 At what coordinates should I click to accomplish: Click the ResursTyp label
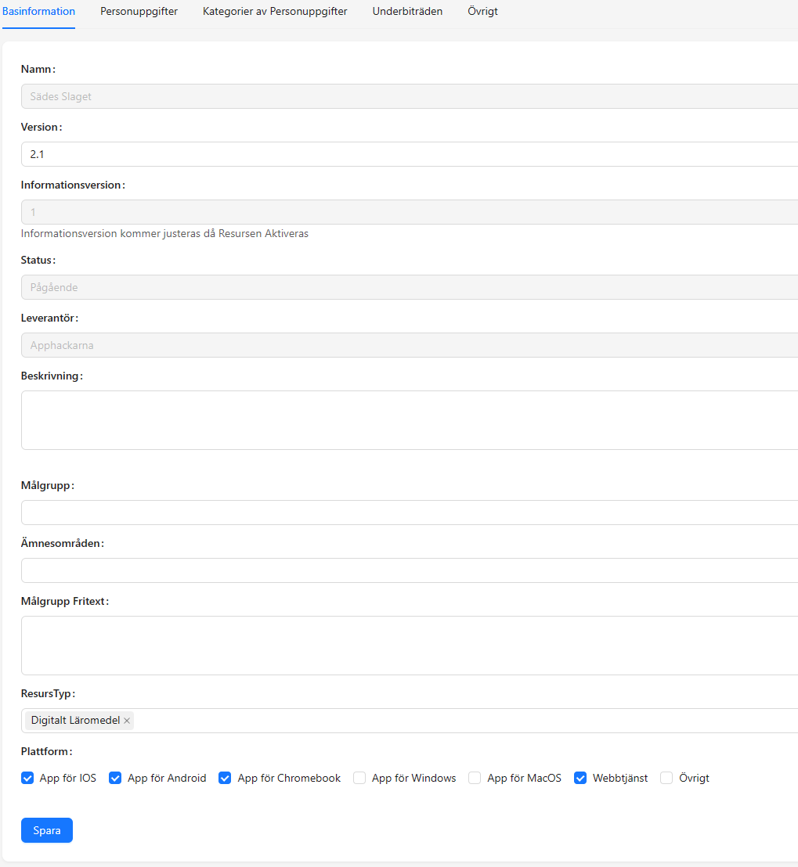tap(48, 693)
